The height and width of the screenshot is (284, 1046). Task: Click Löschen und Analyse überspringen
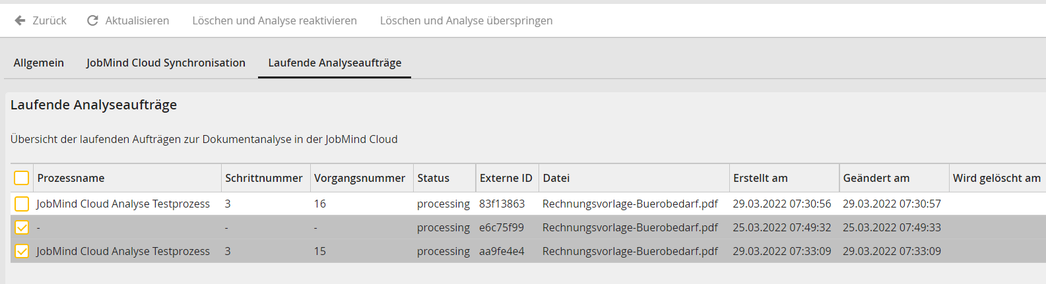coord(467,20)
